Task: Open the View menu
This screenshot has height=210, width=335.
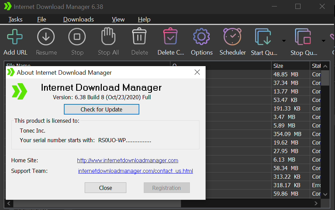Action: click(118, 19)
